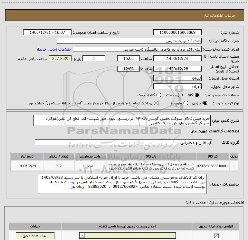
Task: Click the delivery city تهران field
Action: tap(177, 86)
